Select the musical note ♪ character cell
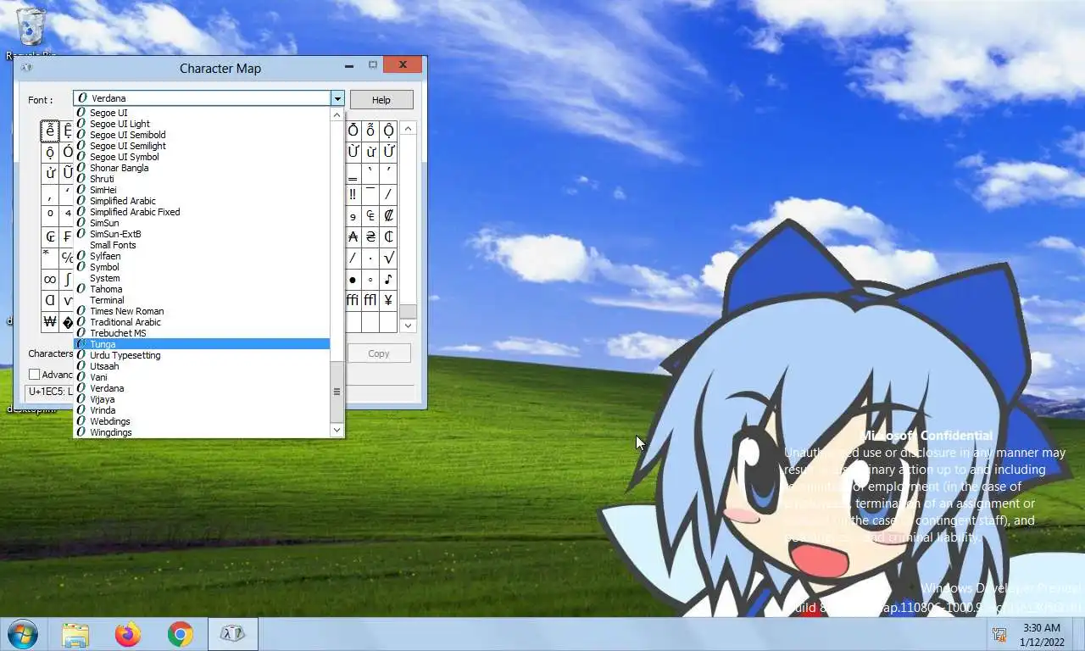Image resolution: width=1085 pixels, height=651 pixels. coord(388,279)
